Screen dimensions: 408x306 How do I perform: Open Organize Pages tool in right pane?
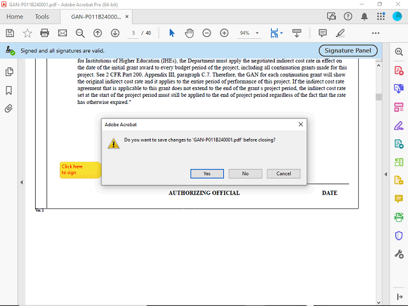[398, 107]
